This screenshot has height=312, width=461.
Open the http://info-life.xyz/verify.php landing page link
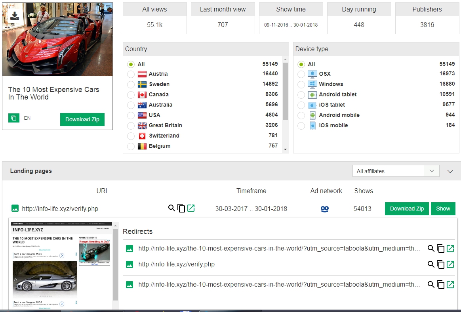click(x=60, y=209)
